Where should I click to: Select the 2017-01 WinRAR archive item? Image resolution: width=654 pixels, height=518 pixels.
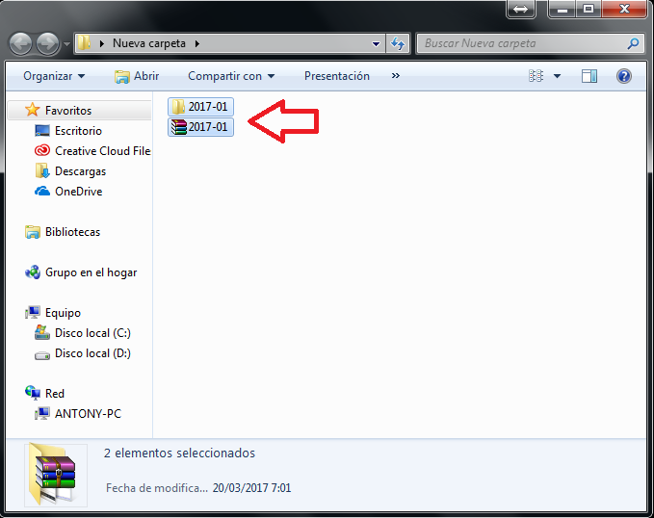[200, 127]
